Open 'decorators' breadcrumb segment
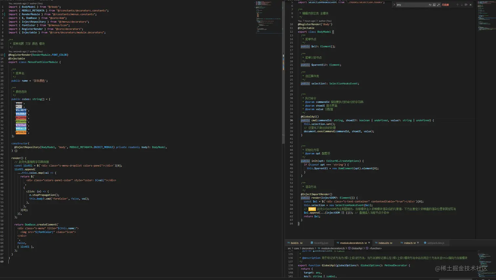 (308, 249)
